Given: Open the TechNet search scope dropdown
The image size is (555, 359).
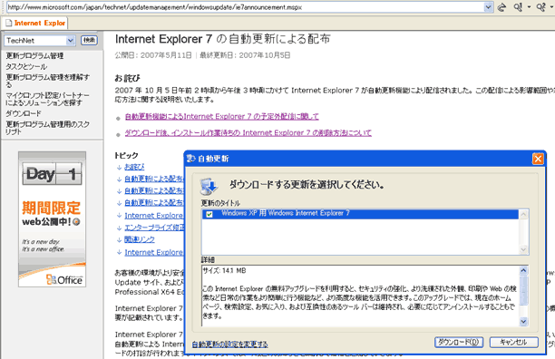Looking at the screenshot, I should [x=71, y=41].
